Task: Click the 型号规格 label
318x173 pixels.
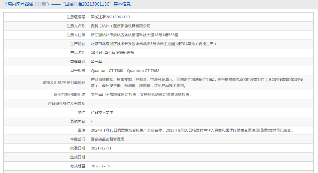Action: pyautogui.click(x=78, y=71)
